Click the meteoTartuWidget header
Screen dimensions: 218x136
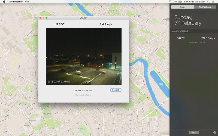coord(179,31)
